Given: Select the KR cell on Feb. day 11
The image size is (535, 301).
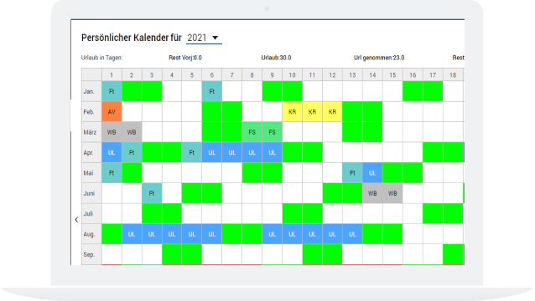Looking at the screenshot, I should (312, 112).
